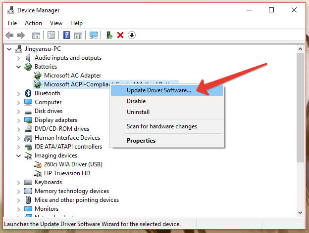
Task: Collapse the Batteries category
Action: [x=19, y=67]
